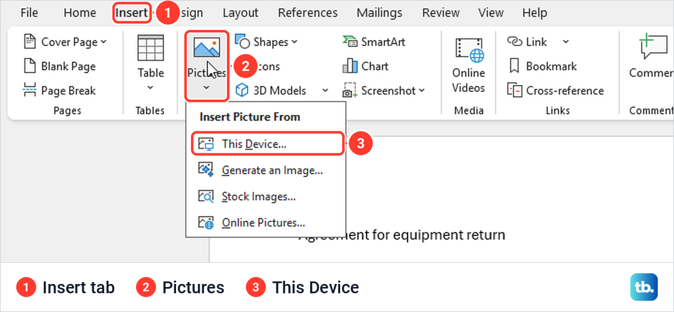The height and width of the screenshot is (312, 674).
Task: Click the Screenshot camera icon
Action: coord(349,90)
